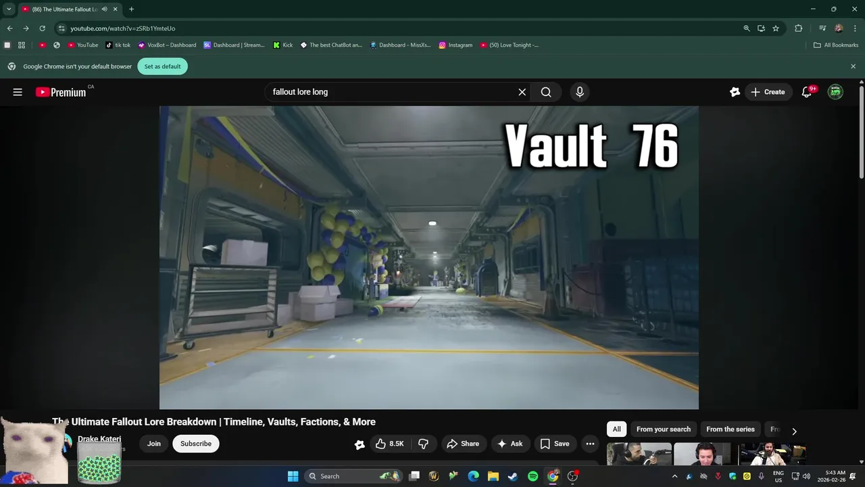Click the Windows Start button

[293, 476]
